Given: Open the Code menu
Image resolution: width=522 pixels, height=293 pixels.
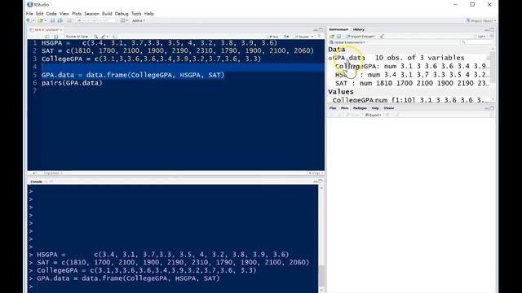Looking at the screenshot, I should click(x=51, y=14).
